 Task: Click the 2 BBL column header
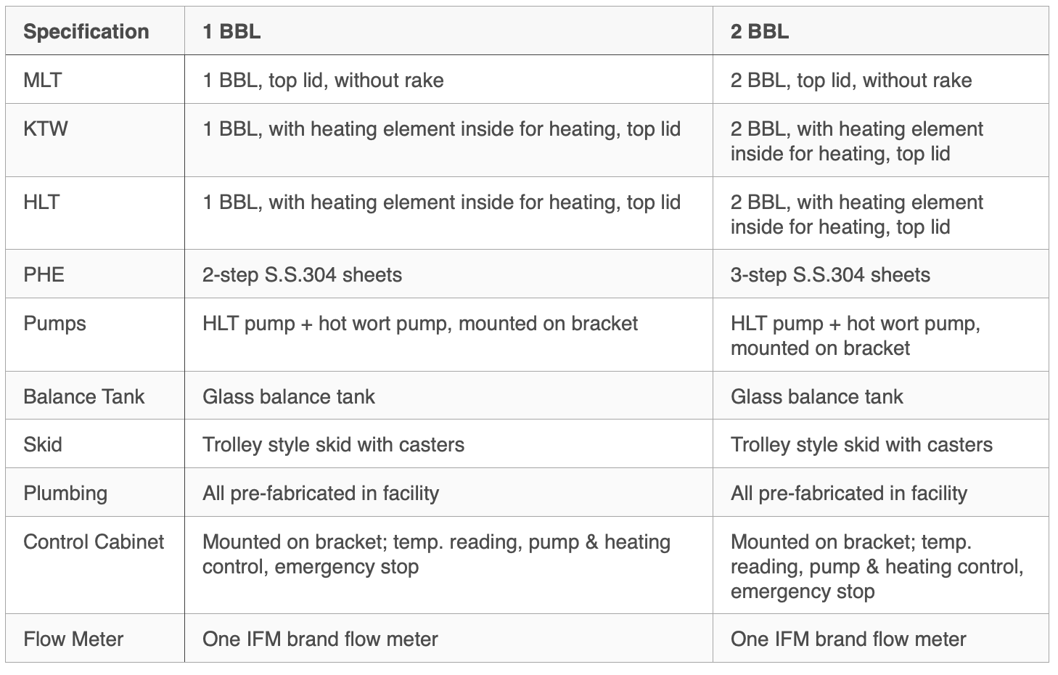point(759,32)
